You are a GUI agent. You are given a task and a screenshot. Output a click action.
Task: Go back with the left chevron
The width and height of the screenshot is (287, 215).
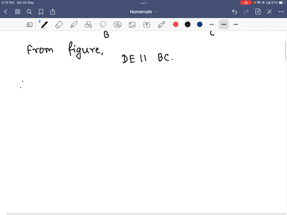[5, 12]
